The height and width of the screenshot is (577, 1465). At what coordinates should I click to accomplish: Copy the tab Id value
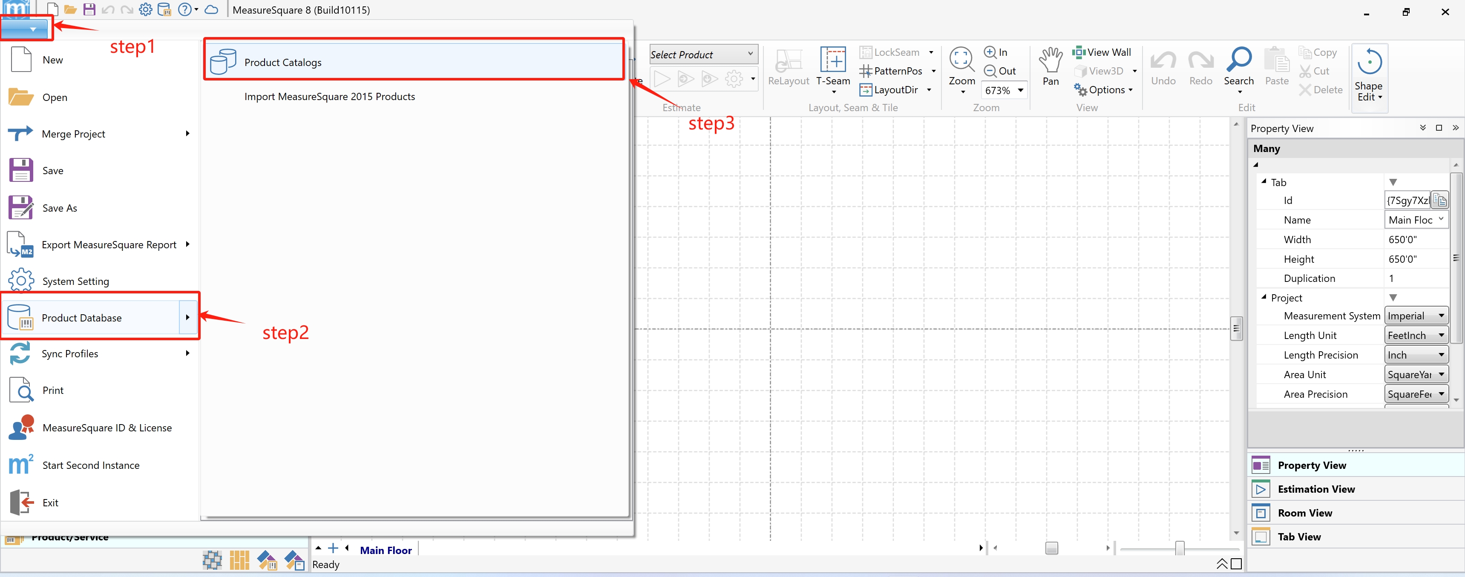click(1439, 200)
